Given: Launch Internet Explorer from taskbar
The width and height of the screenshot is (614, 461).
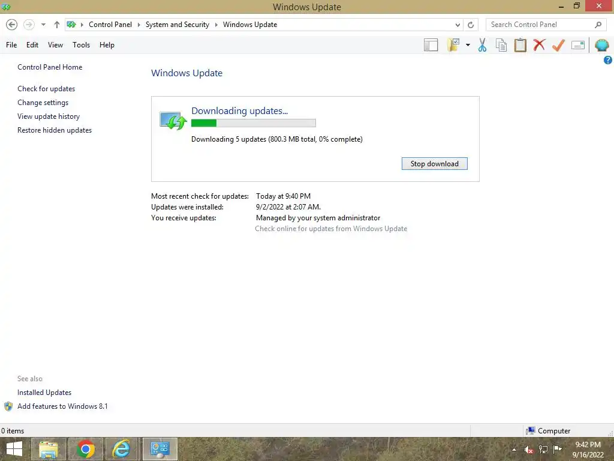Looking at the screenshot, I should pyautogui.click(x=122, y=449).
